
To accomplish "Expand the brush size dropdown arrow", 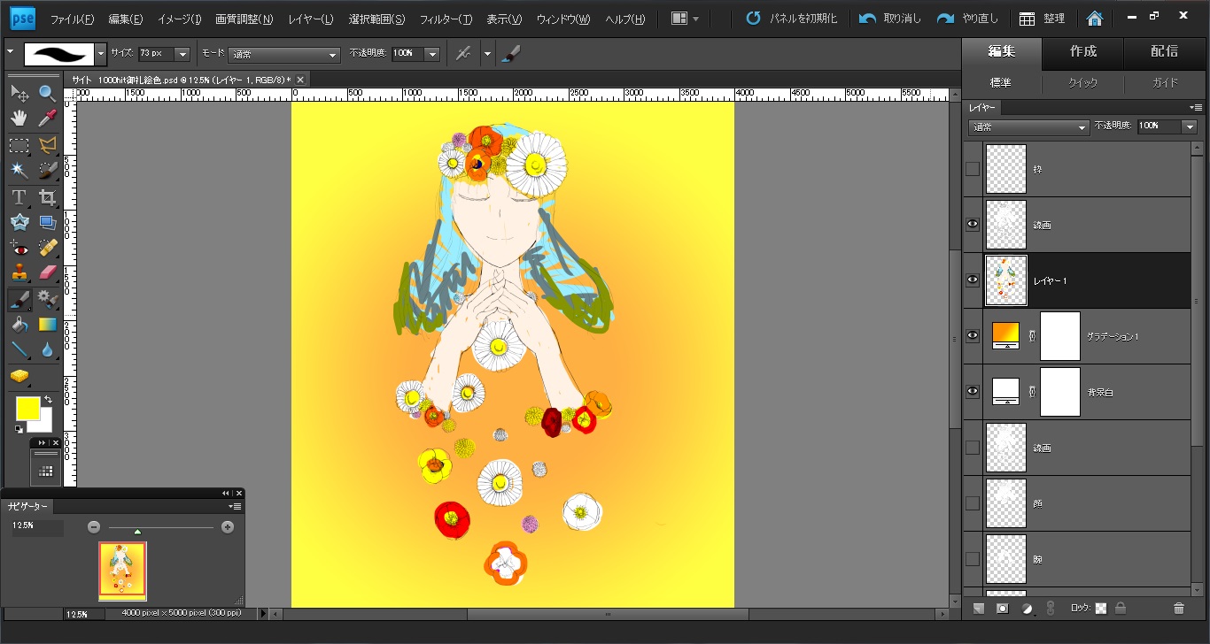I will pos(182,55).
